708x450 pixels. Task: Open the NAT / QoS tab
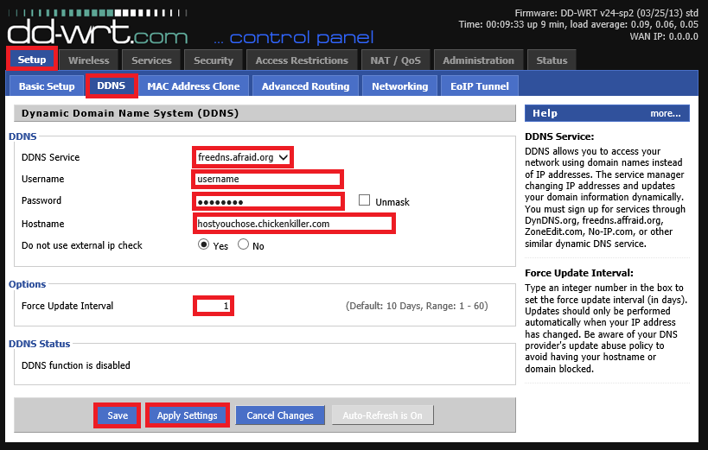point(395,60)
